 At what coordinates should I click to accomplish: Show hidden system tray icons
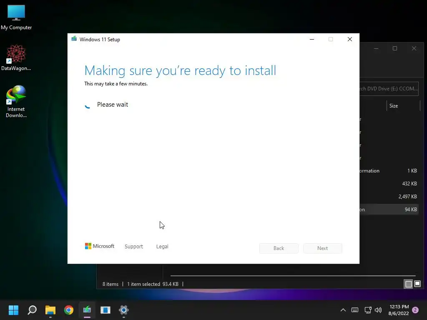(343, 310)
